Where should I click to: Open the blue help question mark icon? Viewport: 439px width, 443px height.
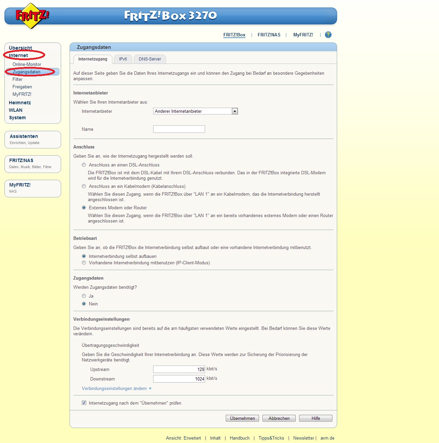(x=328, y=35)
